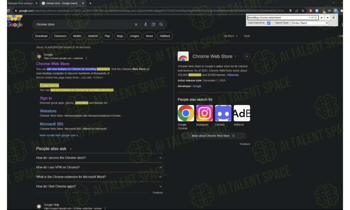Open the Google Chrome thumbnail
Screen dimensions: 350x210
186,113
